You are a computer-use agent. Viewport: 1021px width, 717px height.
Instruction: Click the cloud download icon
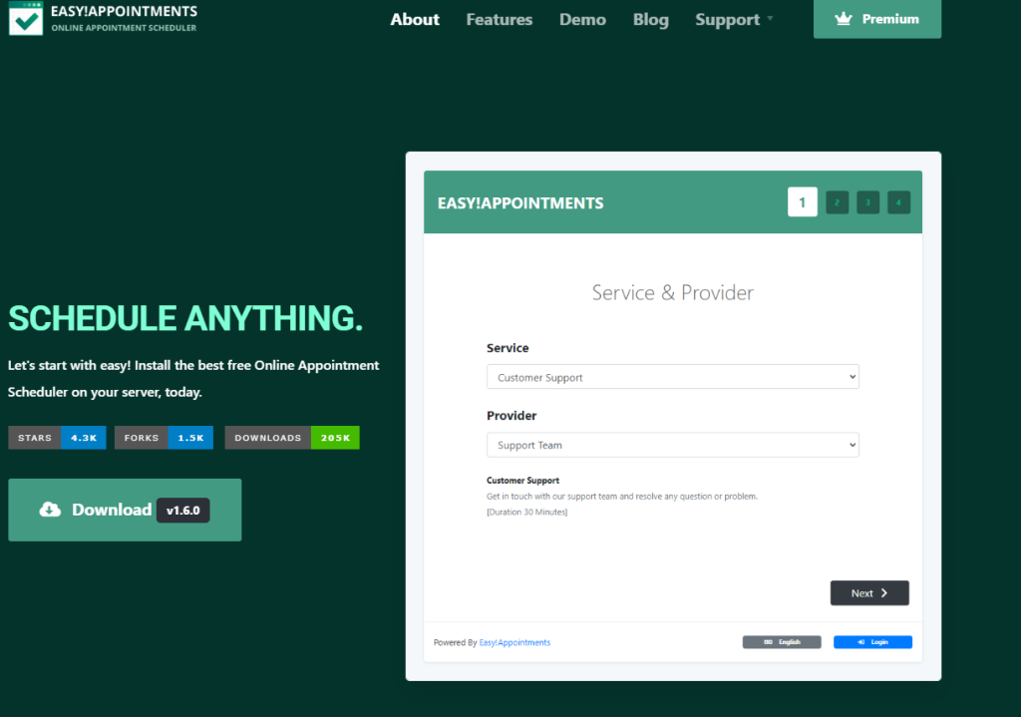pos(50,510)
